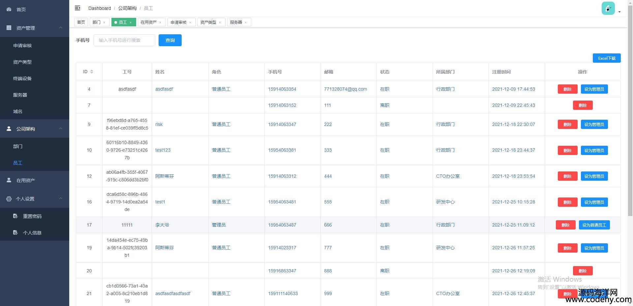Screen dimensions: 633x306
Task: Click the 个人设置 gear icon
Action: 9,199
